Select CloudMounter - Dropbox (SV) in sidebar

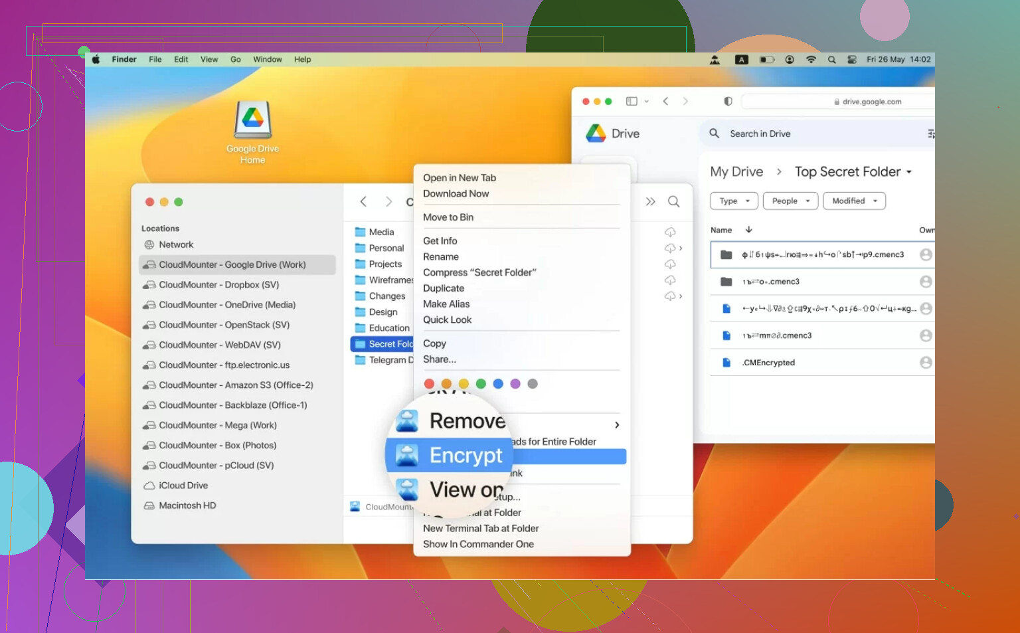click(x=218, y=285)
